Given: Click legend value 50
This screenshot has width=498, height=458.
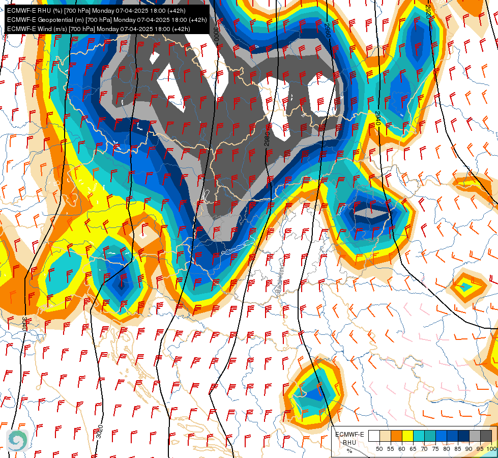Looking at the screenshot, I should click(x=379, y=449).
